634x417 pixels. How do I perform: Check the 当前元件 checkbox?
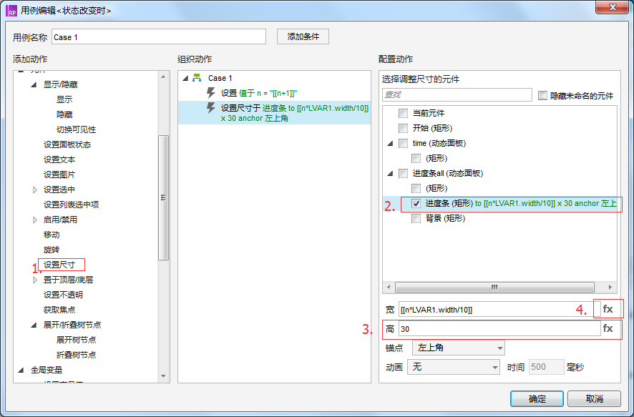[x=403, y=113]
